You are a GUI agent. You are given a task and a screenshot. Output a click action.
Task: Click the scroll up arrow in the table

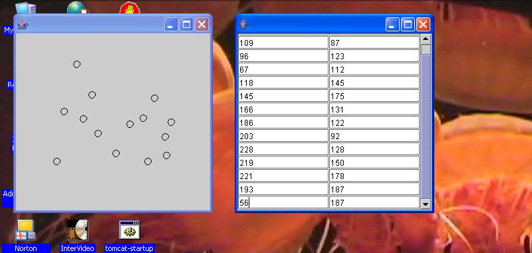(x=426, y=39)
